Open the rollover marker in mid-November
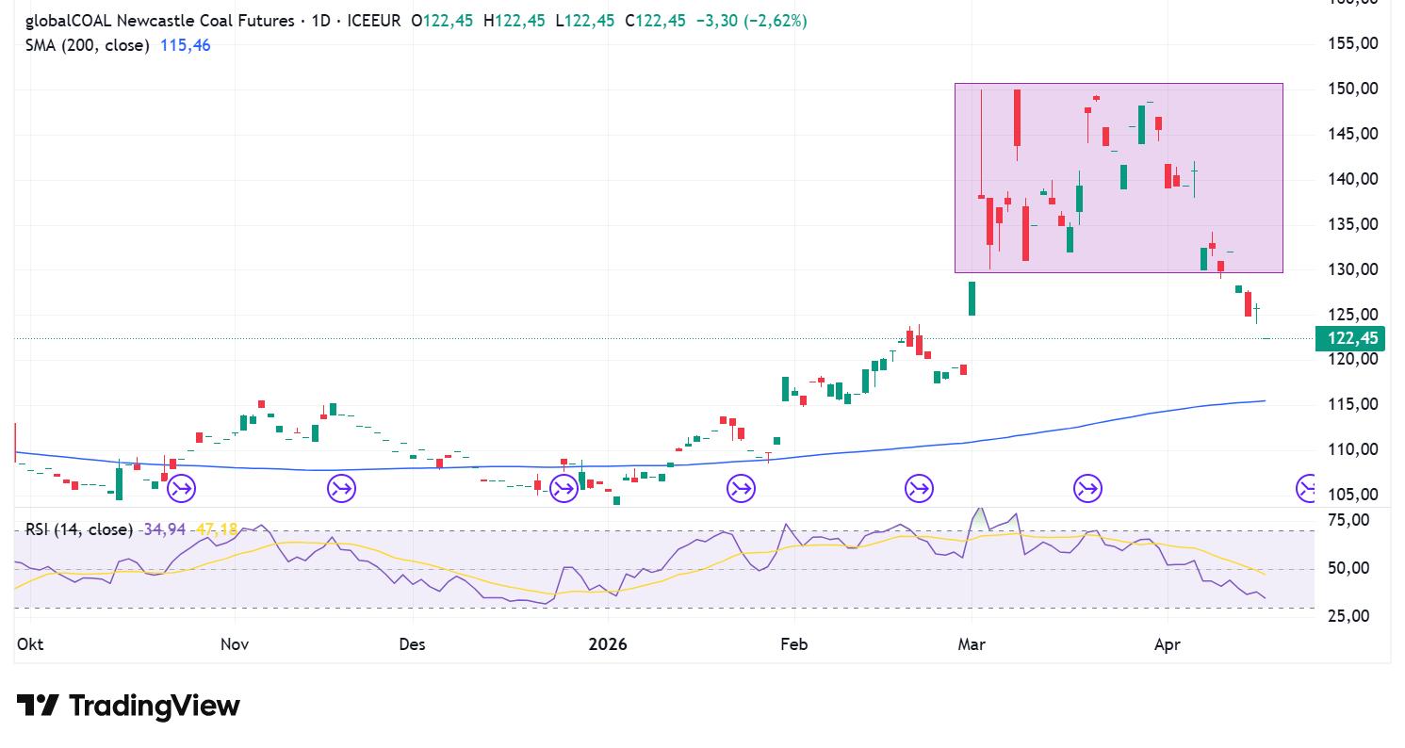Screen dimensions: 1405x748 pos(341,488)
